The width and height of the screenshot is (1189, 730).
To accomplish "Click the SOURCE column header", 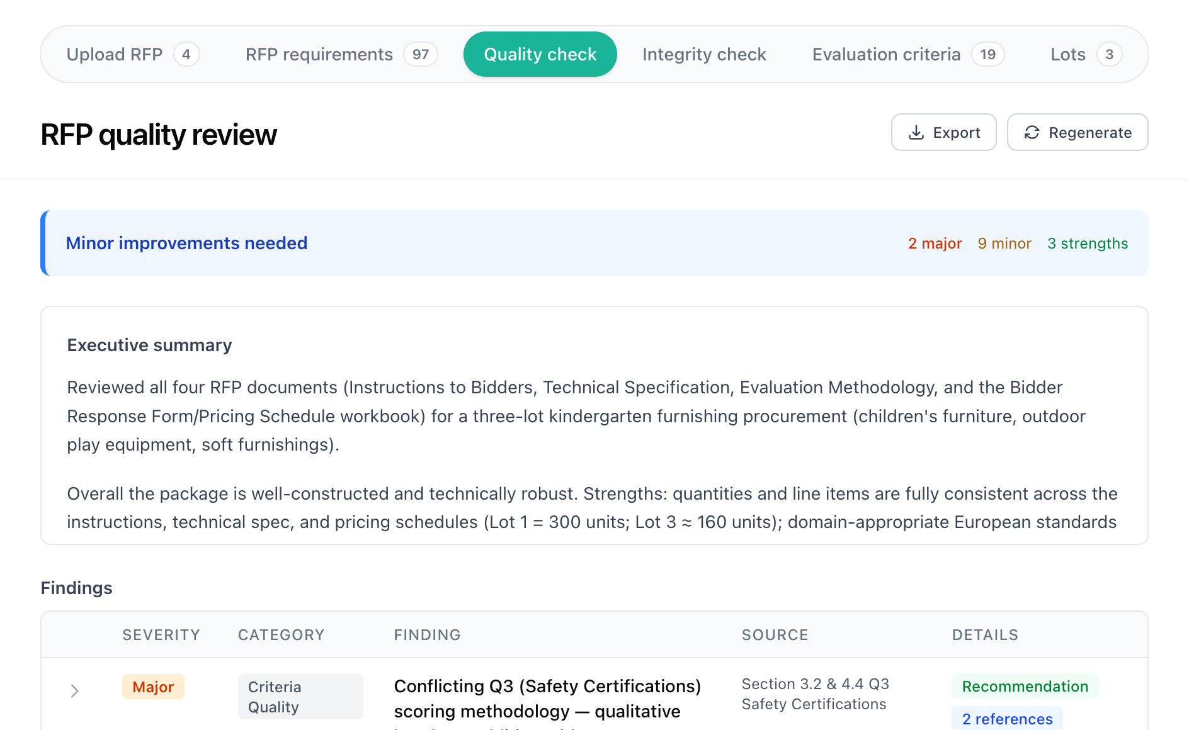I will [775, 635].
